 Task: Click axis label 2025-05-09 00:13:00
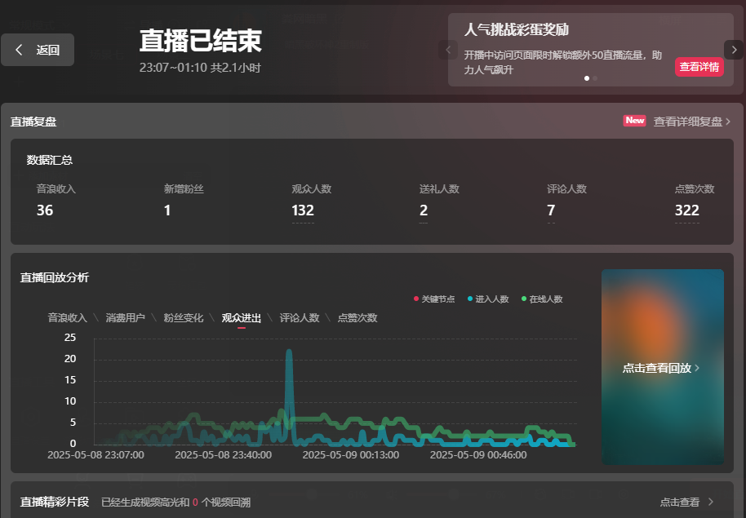351,455
